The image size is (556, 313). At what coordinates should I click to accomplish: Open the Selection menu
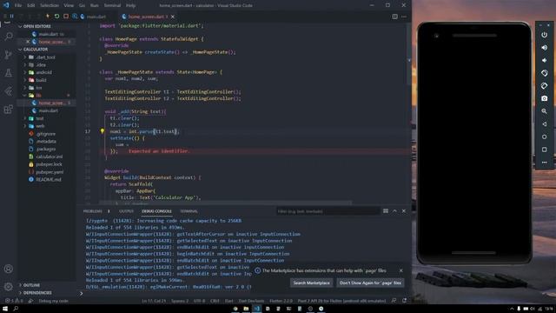[50, 5]
